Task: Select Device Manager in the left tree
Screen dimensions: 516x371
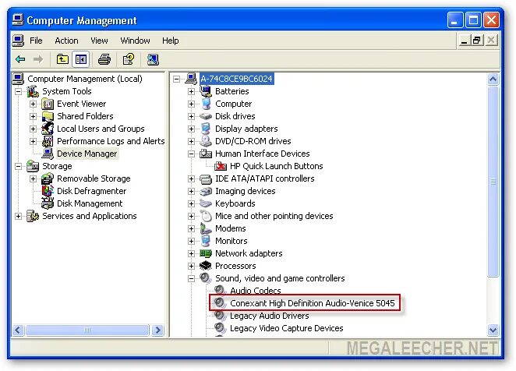Action: 87,154
